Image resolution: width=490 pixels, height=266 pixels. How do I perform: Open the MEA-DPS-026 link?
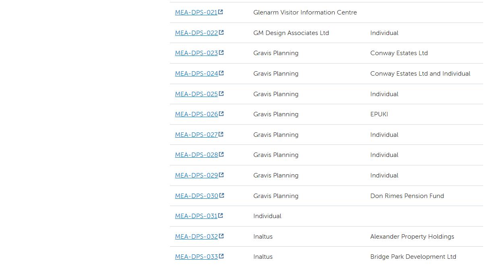click(x=196, y=114)
